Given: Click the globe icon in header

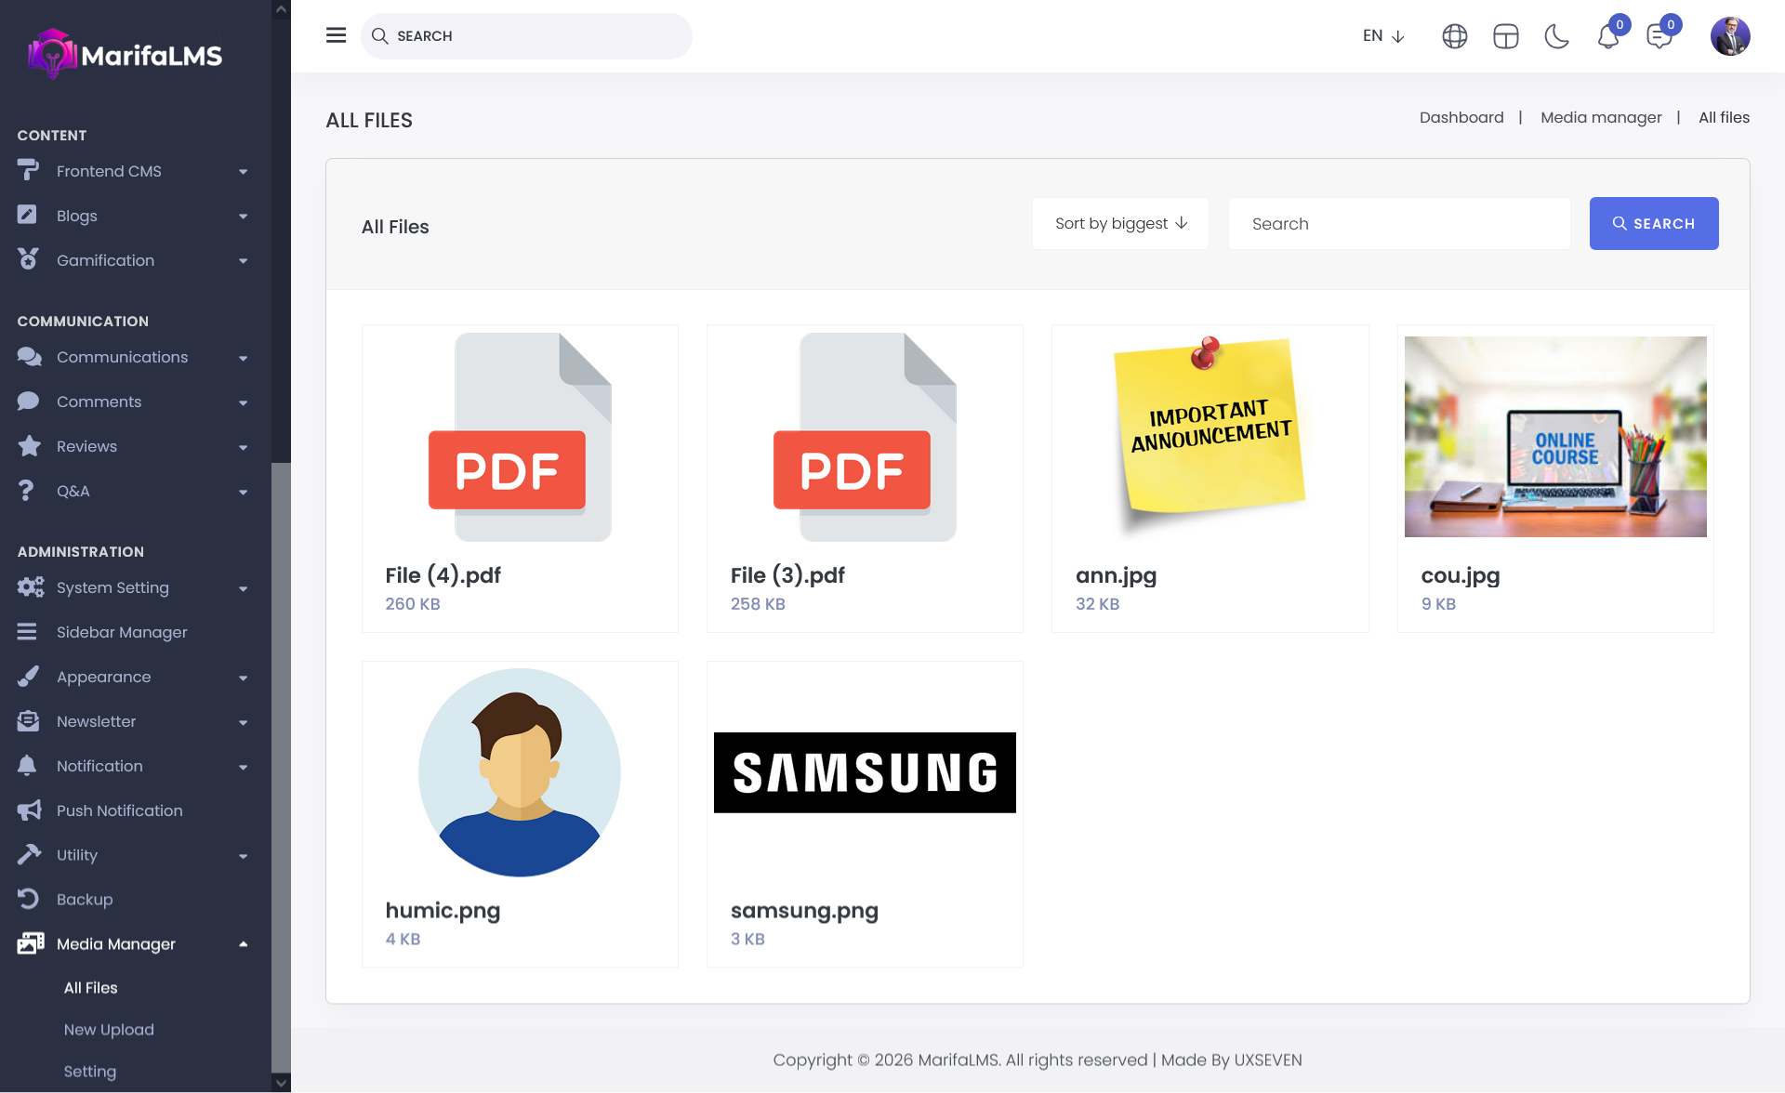Looking at the screenshot, I should point(1454,36).
